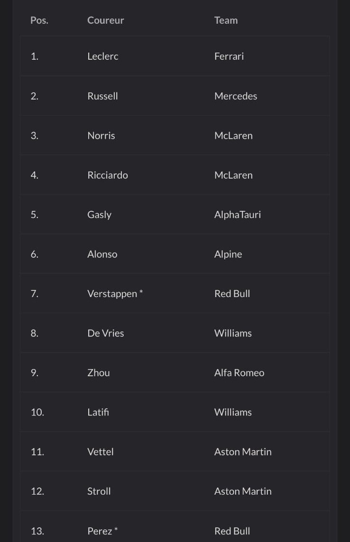
Task: Select the Norris driver entry
Action: (101, 135)
